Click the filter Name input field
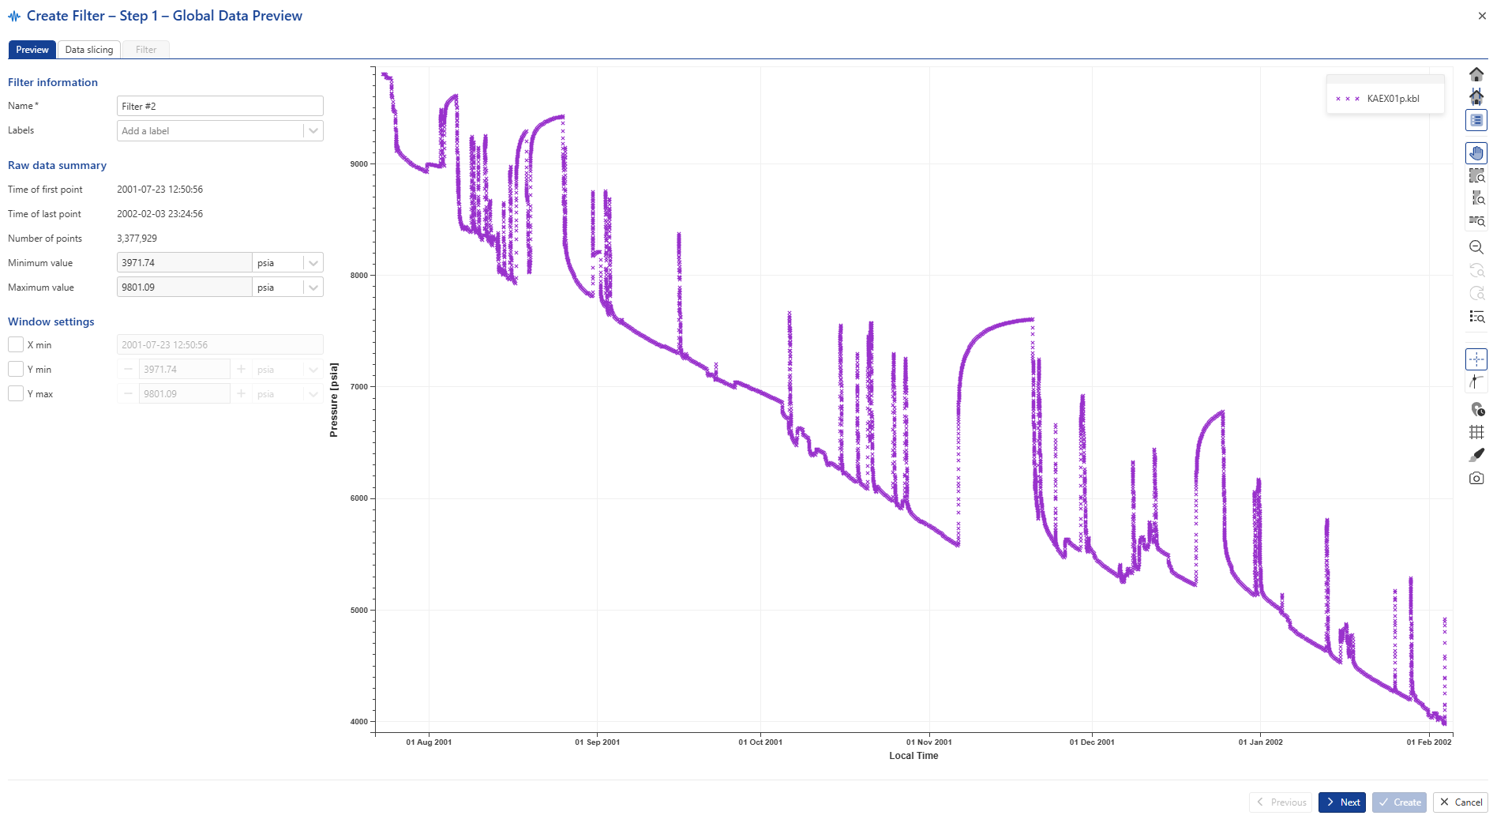 219,107
